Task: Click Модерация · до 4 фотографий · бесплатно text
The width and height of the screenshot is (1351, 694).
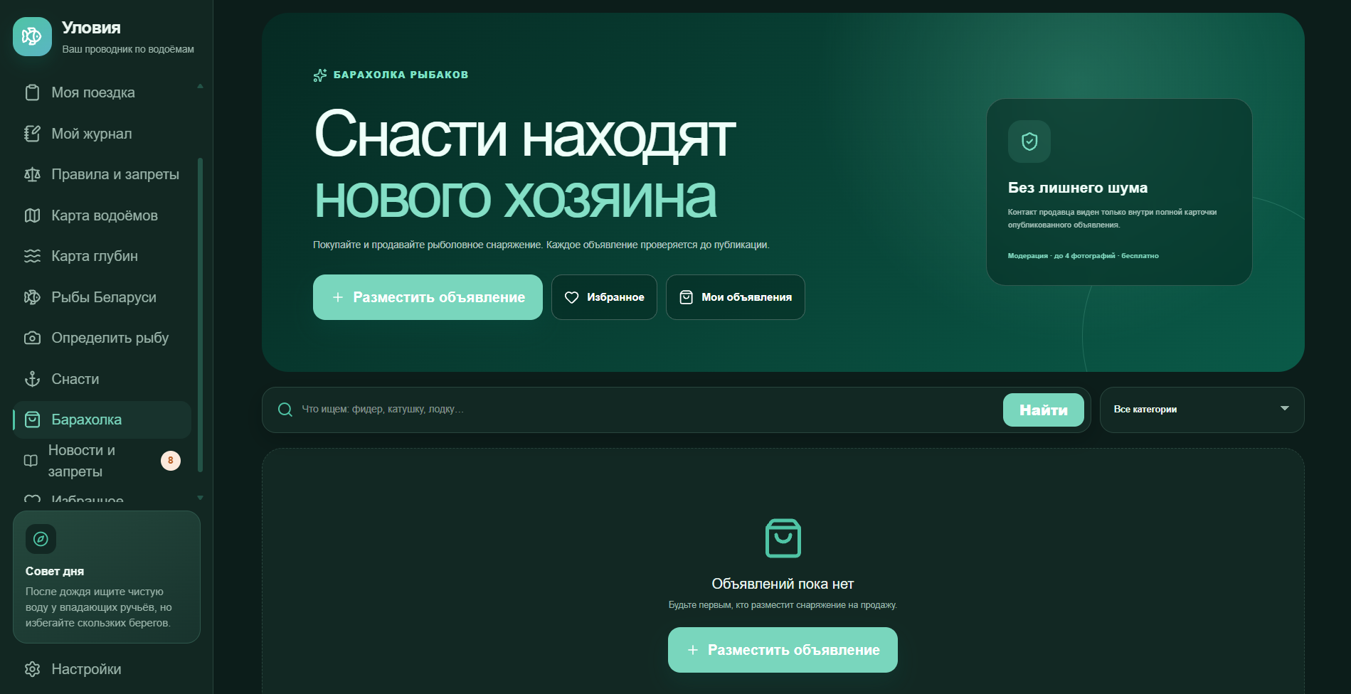Action: [x=1083, y=256]
